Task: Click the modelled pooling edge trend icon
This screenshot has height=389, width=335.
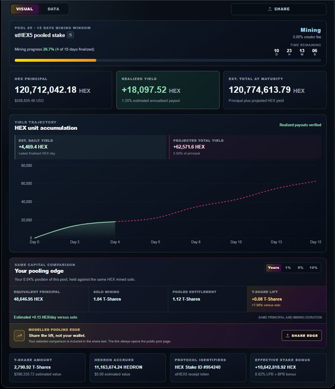Action: [19, 336]
